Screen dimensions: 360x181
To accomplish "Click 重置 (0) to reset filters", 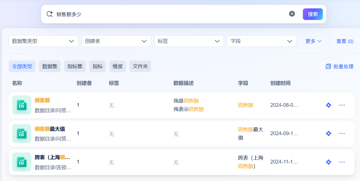I will point(345,41).
